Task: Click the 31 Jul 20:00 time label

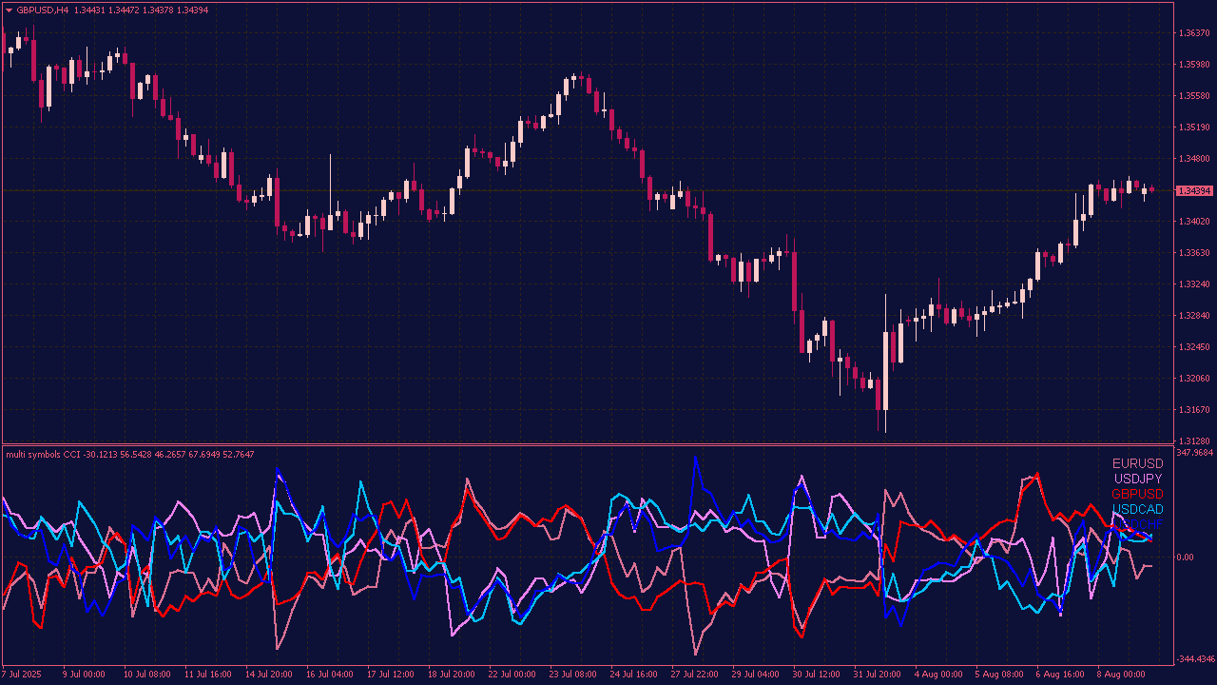Action: pyautogui.click(x=876, y=675)
